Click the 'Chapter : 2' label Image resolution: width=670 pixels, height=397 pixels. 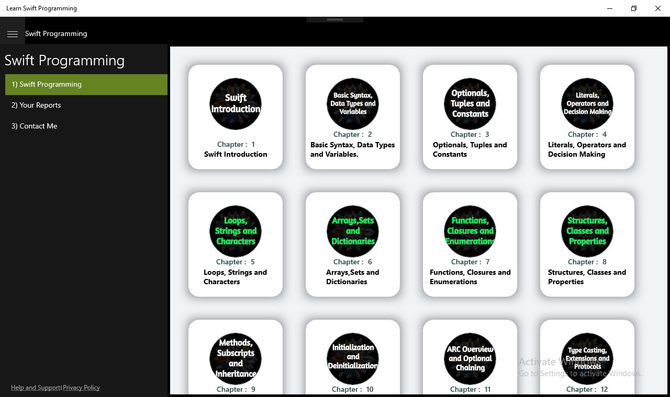click(353, 134)
